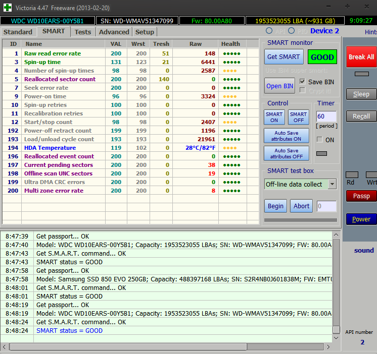This screenshot has height=354, width=377.
Task: Open the SMART test type dropdown
Action: point(333,184)
